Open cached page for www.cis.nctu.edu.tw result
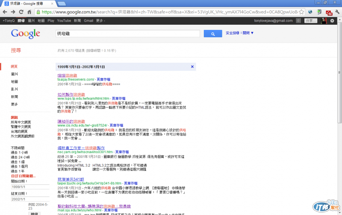This screenshot has width=342, height=215. pos(116,125)
